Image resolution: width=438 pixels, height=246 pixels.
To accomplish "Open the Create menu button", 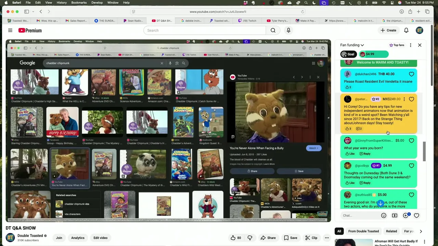I will click(388, 30).
